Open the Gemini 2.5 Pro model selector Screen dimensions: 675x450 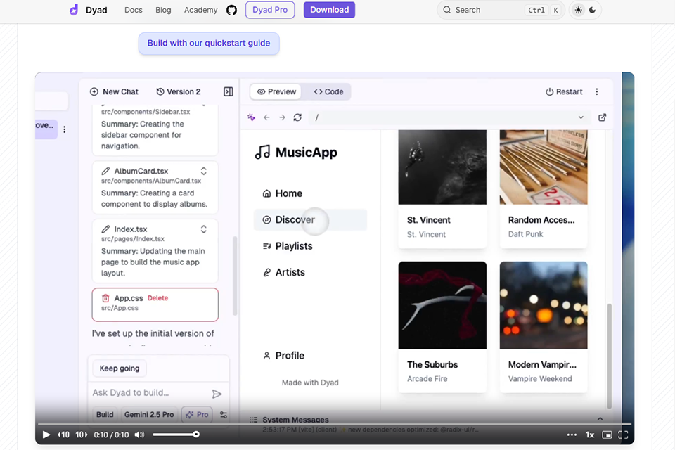[149, 414]
